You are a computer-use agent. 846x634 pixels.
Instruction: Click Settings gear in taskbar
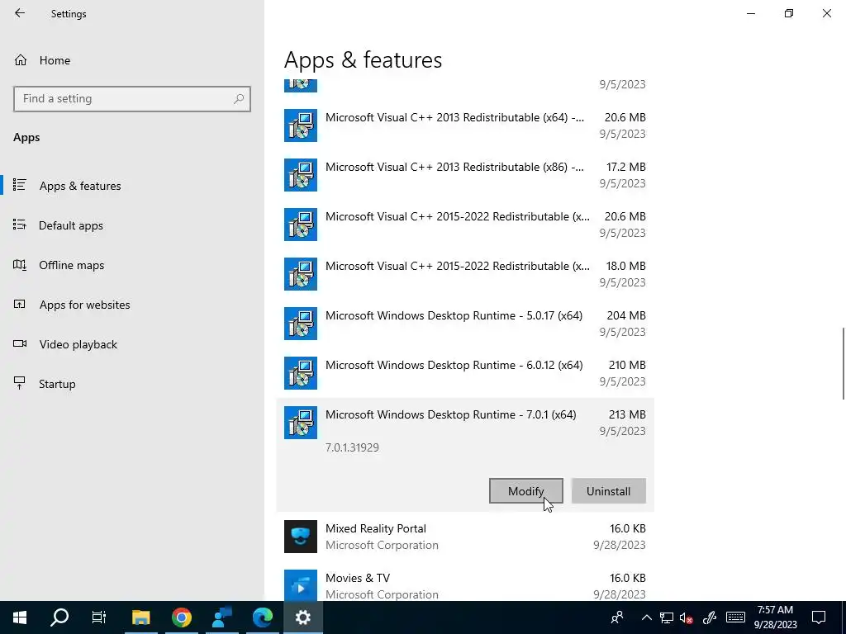click(x=302, y=617)
